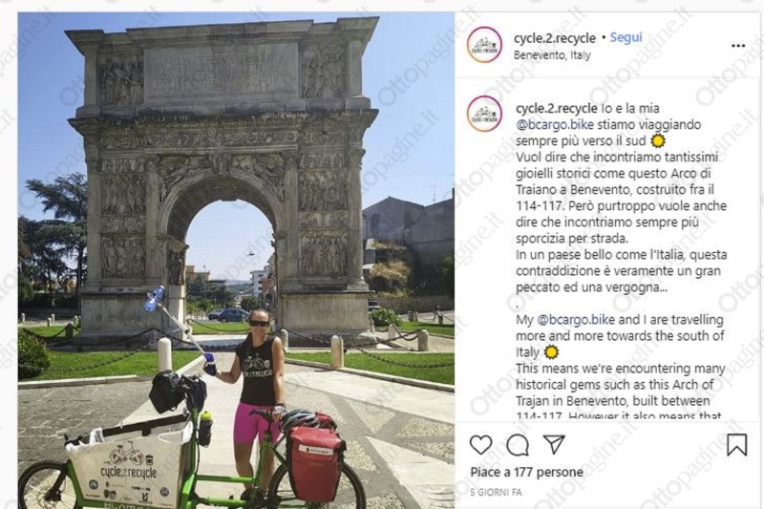The image size is (764, 509).
Task: Like the post with the heart icon
Action: click(480, 444)
